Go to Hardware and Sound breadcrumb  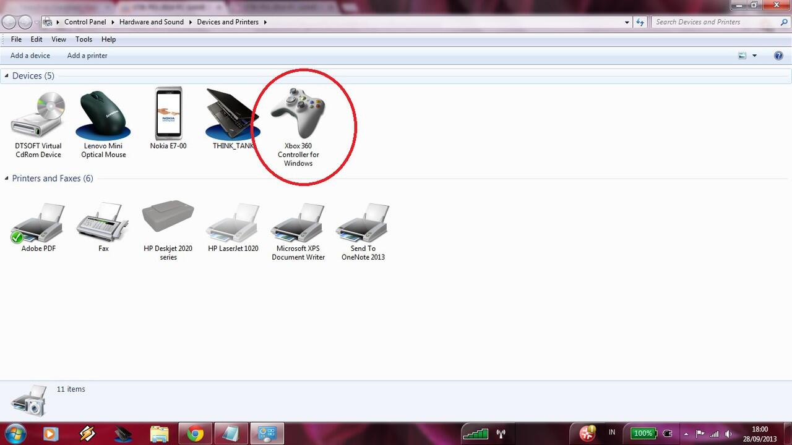coord(152,22)
